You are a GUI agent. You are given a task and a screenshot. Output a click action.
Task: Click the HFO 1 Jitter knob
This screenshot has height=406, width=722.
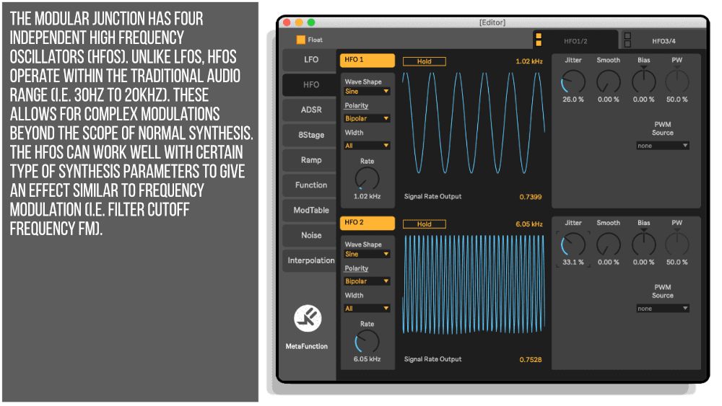(x=573, y=82)
